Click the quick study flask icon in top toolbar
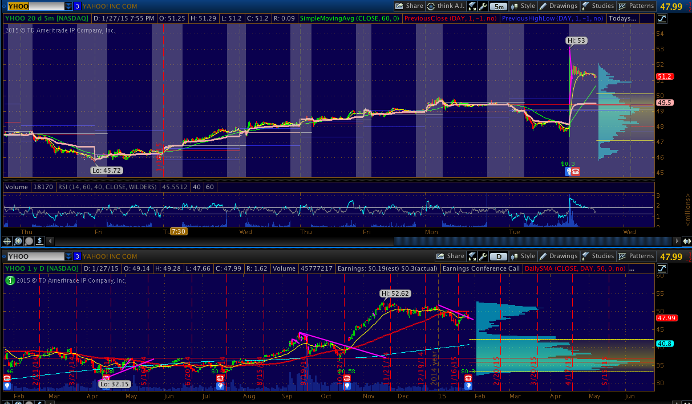Image resolution: width=692 pixels, height=404 pixels. tap(472, 6)
